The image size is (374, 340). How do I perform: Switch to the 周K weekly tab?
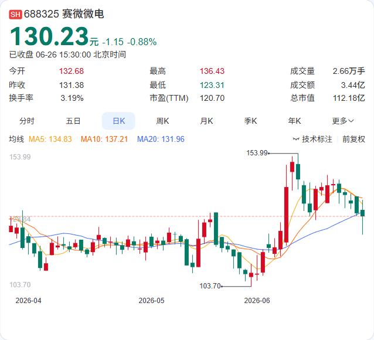[162, 121]
